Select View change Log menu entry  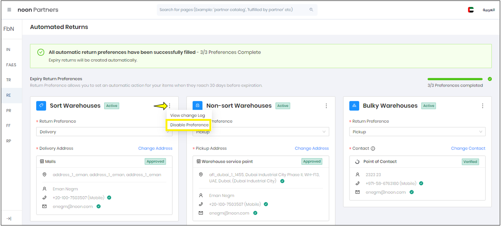[x=188, y=115]
